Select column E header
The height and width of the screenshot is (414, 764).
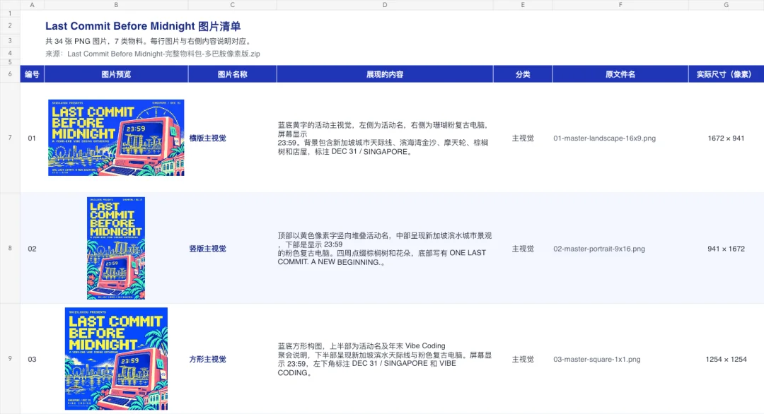523,5
